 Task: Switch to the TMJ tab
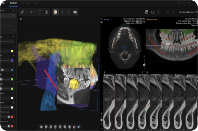pos(28,3)
